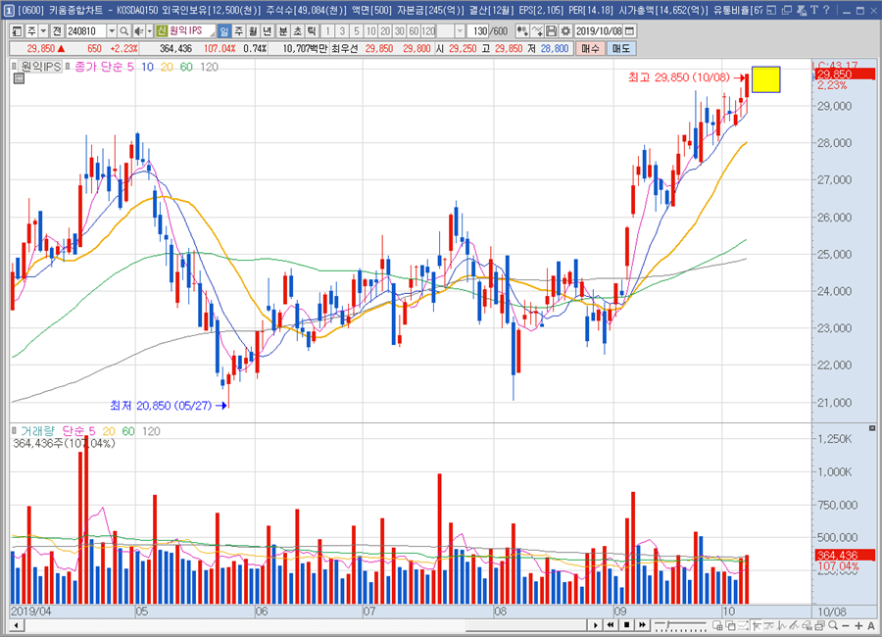Toggle the 원익IPS price legend marker

[14, 67]
